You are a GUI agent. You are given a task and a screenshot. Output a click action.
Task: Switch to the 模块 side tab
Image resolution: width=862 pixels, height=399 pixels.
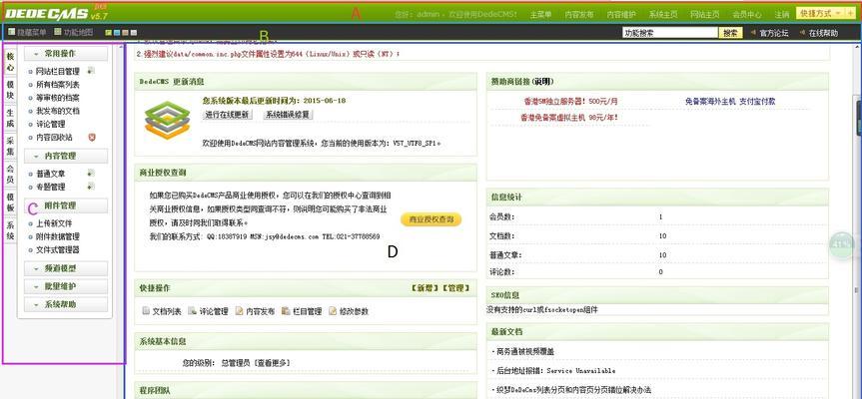(x=10, y=90)
